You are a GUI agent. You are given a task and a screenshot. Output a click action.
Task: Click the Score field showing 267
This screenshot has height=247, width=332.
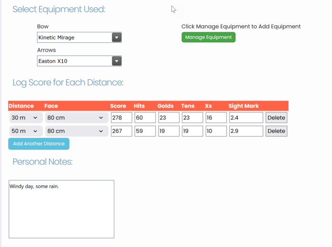121,131
